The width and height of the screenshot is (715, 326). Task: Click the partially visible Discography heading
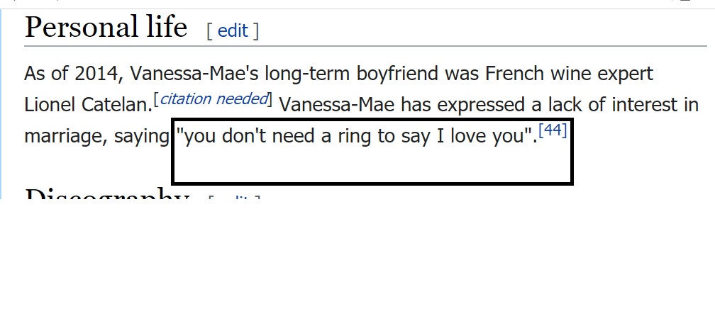[107, 193]
